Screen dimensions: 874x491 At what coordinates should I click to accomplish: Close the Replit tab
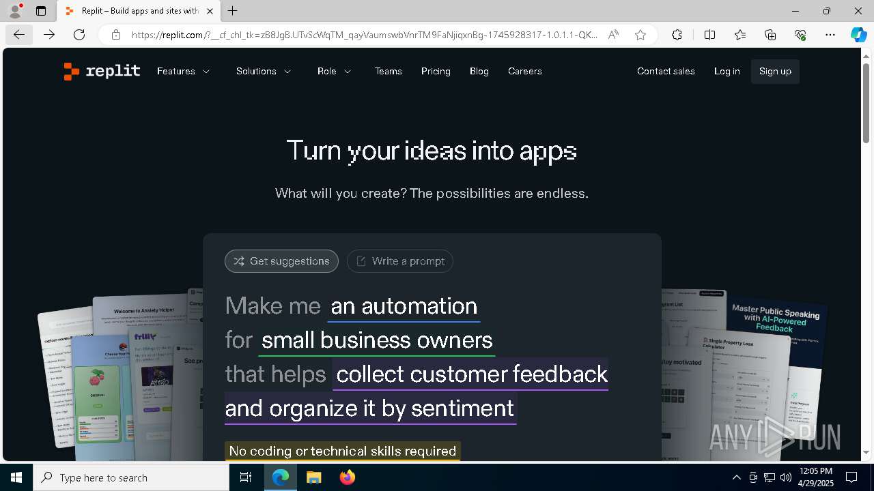(210, 11)
